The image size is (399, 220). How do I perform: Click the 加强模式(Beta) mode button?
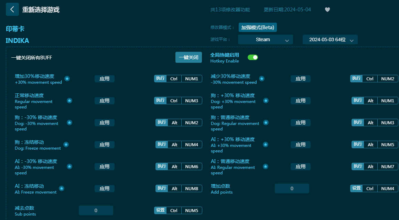[258, 27]
